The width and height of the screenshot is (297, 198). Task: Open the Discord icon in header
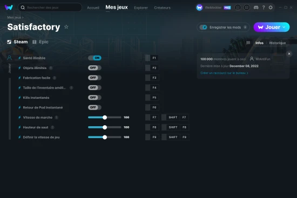point(256,8)
